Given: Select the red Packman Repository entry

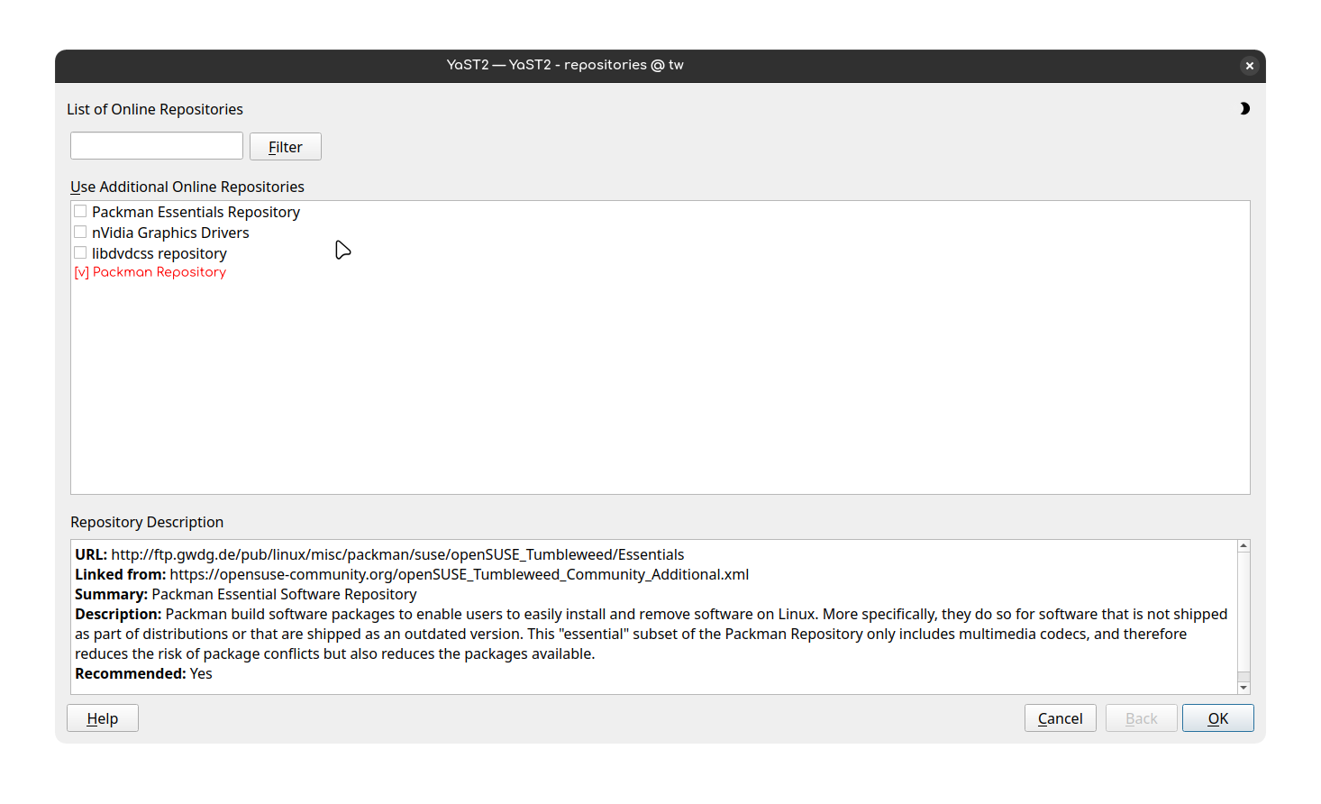Looking at the screenshot, I should coord(150,272).
